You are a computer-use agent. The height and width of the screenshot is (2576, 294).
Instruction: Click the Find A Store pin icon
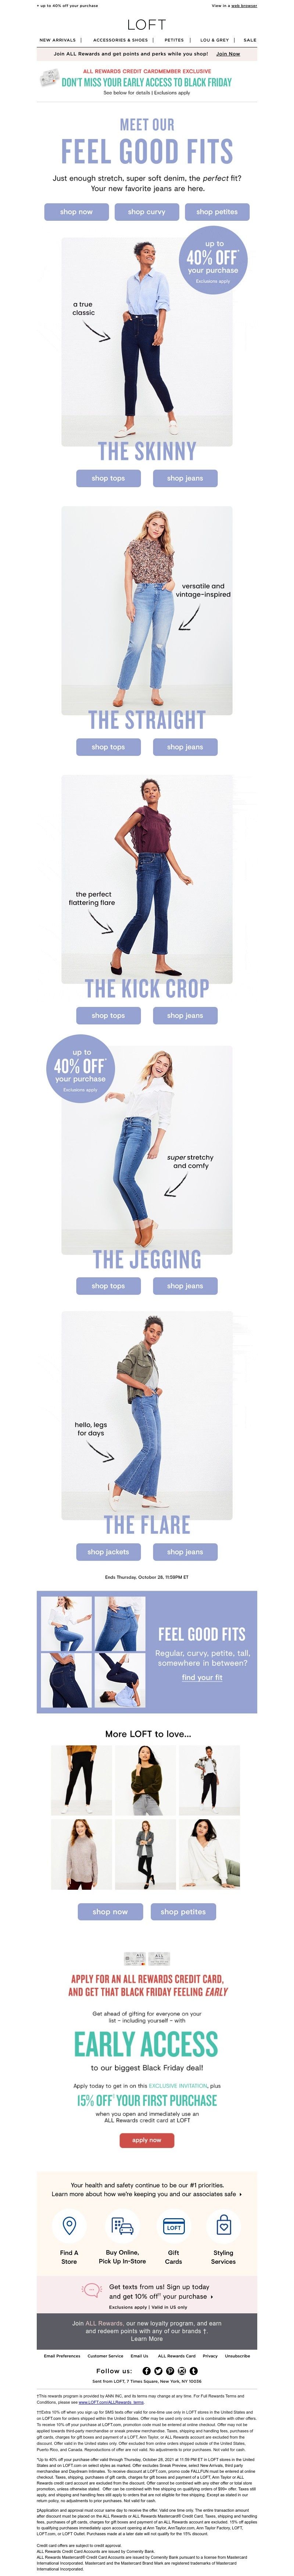[x=69, y=2225]
